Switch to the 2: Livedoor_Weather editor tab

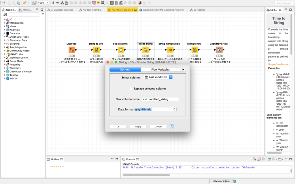click(60, 10)
